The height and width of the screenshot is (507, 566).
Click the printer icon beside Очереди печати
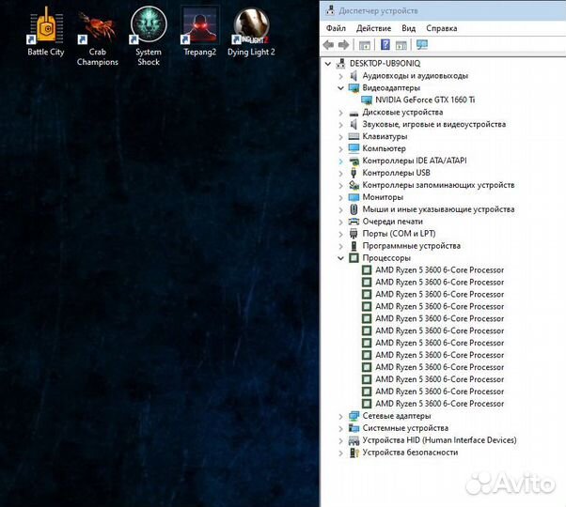[x=354, y=222]
